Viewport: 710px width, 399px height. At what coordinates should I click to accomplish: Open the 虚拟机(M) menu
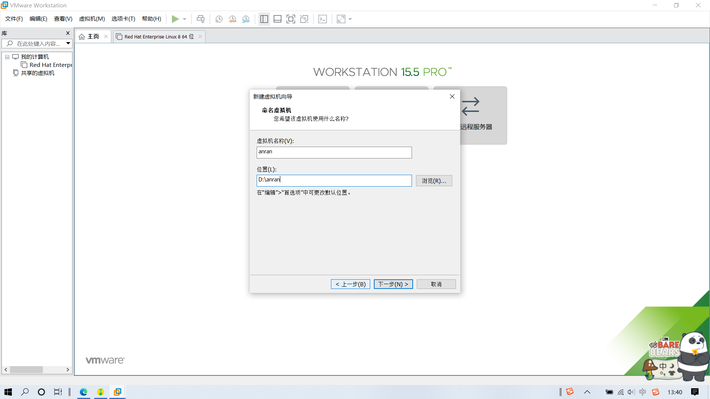coord(92,19)
